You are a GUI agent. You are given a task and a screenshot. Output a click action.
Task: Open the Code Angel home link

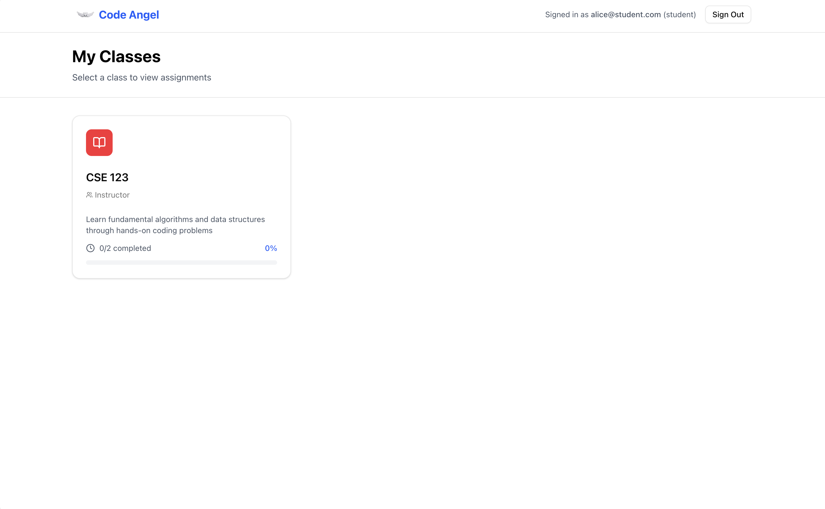pos(128,15)
